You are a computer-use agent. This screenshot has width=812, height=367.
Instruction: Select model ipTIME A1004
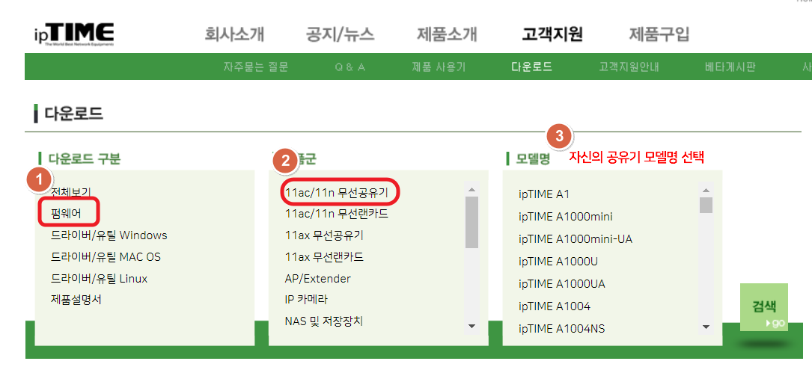(x=555, y=306)
